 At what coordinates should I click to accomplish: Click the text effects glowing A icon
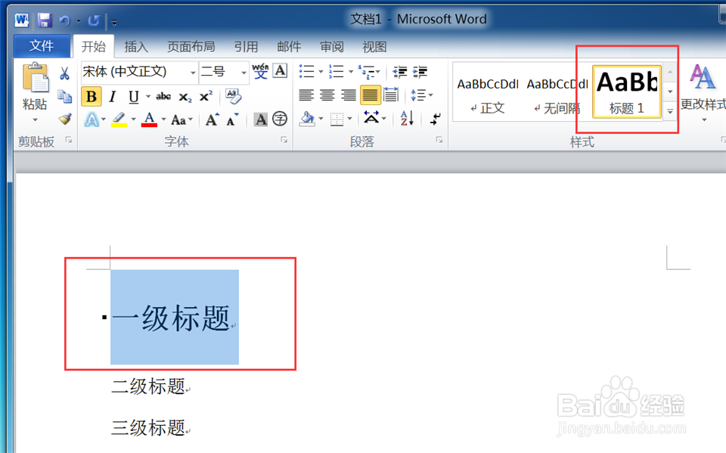(x=92, y=119)
